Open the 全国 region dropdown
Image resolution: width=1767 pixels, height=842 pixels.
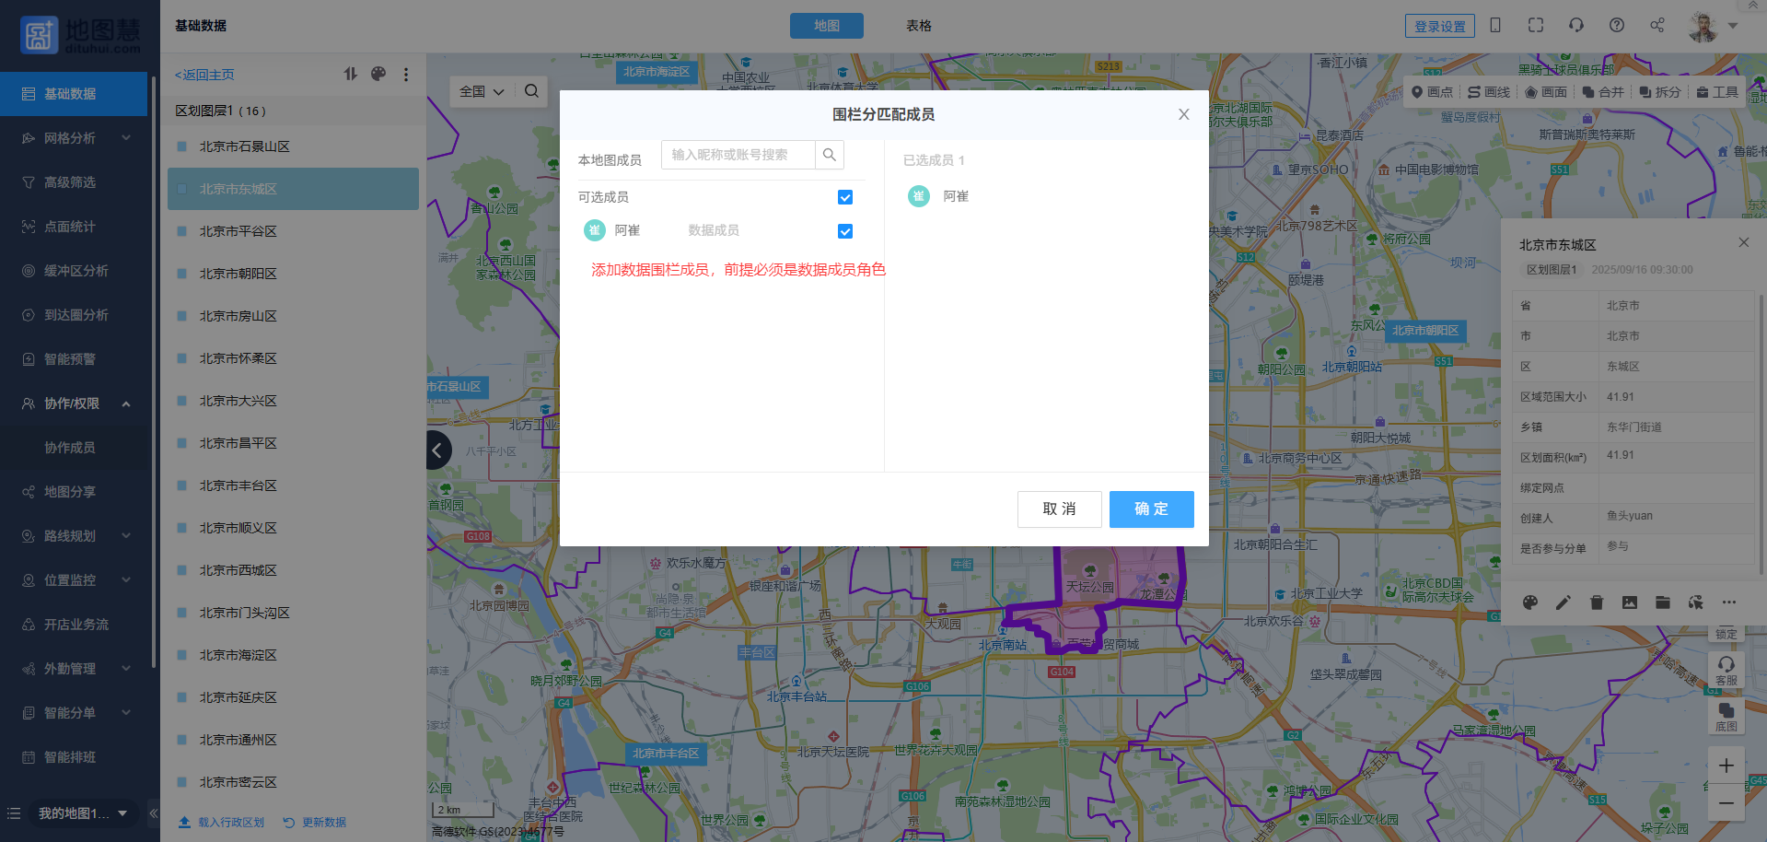[482, 91]
